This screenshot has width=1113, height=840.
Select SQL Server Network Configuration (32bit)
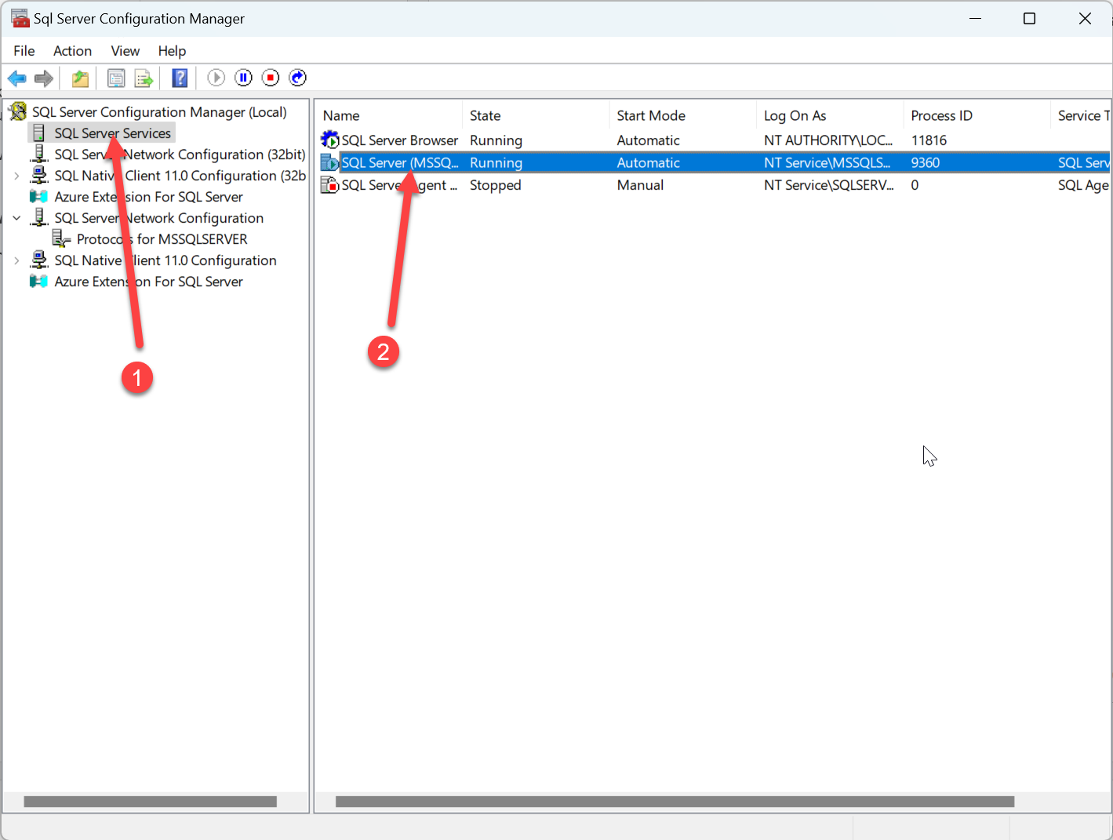[180, 155]
